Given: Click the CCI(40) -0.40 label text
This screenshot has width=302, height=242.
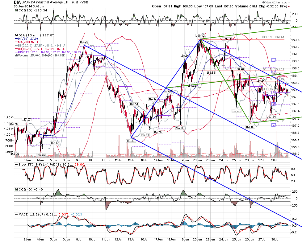Looking at the screenshot, I should click(x=31, y=190).
